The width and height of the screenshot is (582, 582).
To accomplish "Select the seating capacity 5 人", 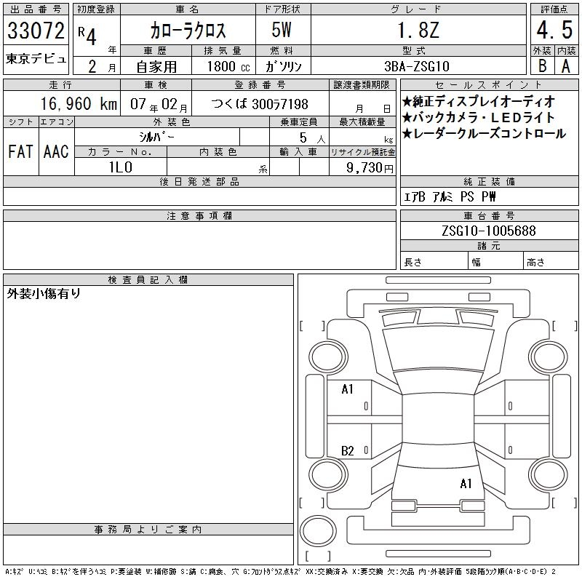I will [x=313, y=138].
